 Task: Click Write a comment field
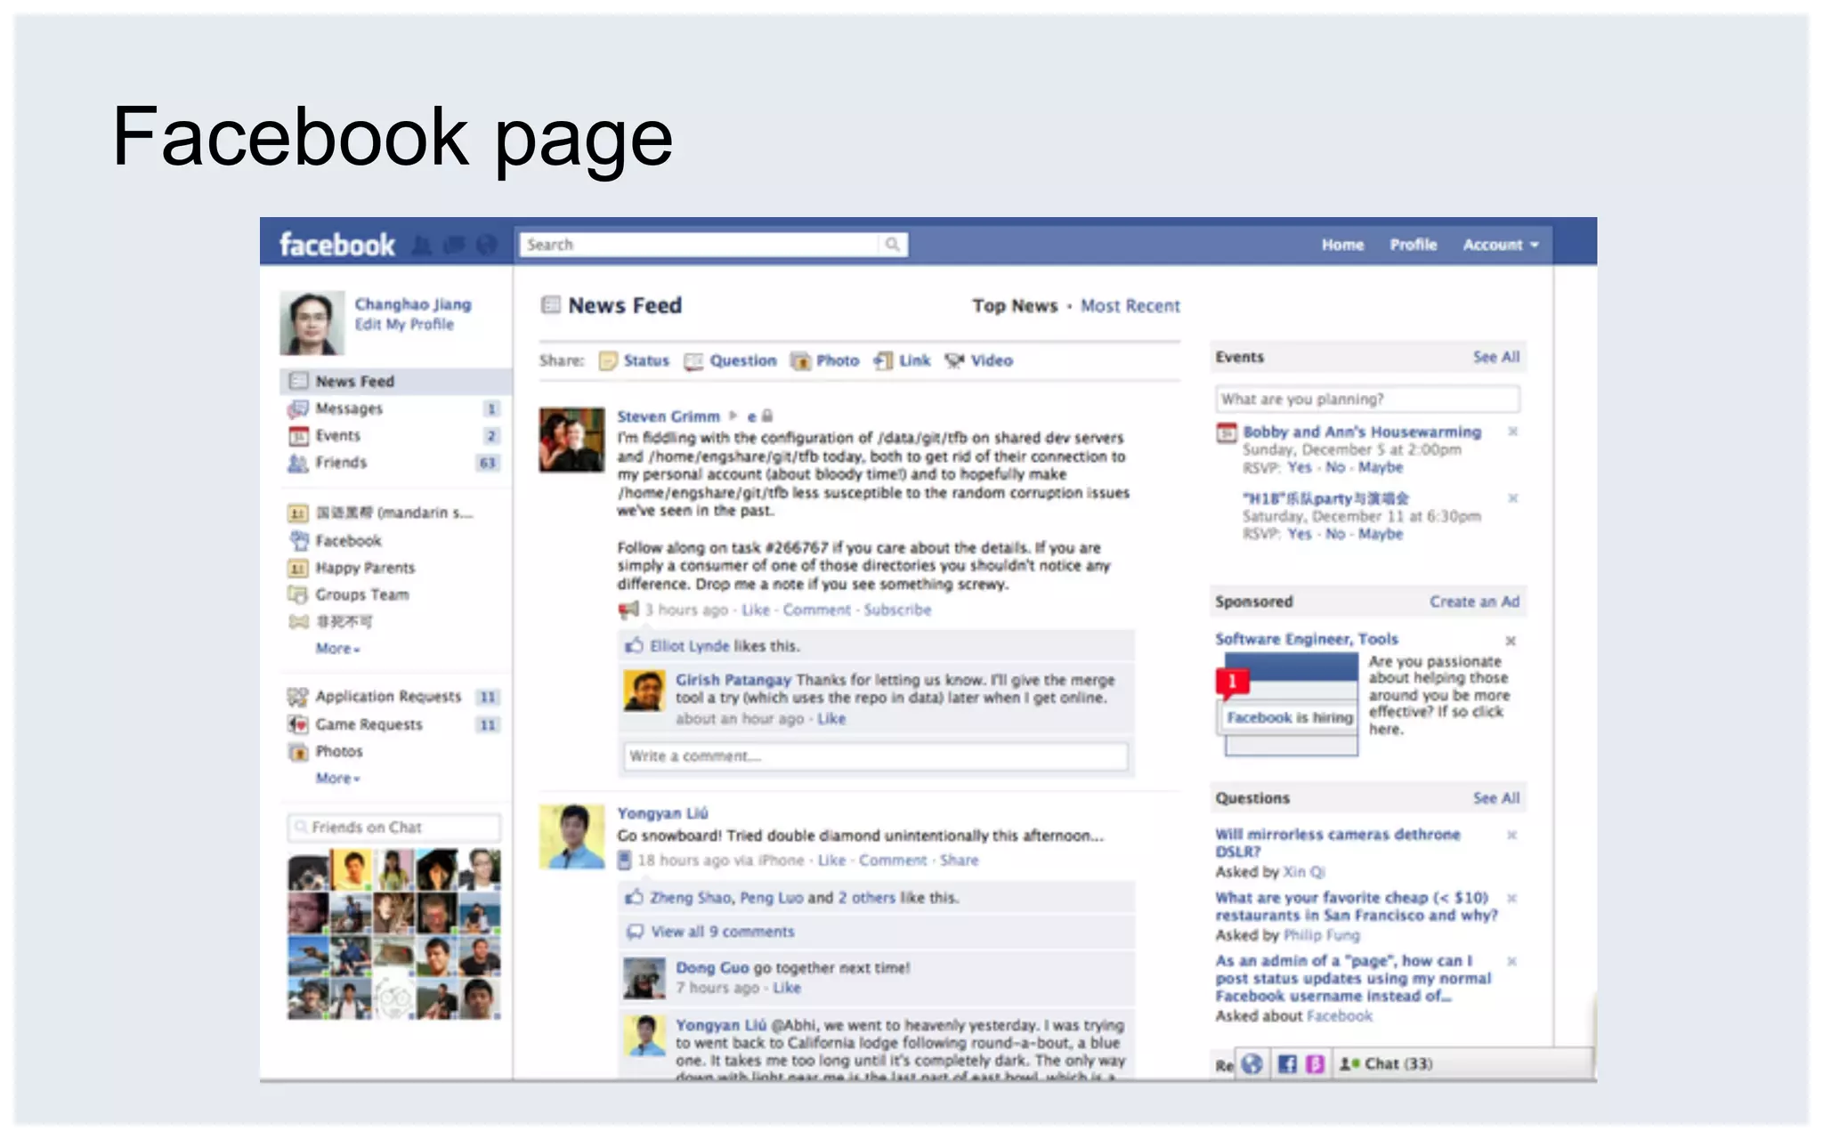tap(875, 756)
